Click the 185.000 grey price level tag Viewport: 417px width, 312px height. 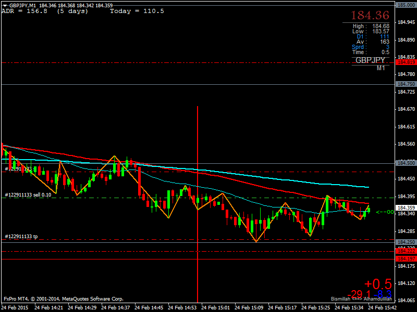click(x=406, y=5)
